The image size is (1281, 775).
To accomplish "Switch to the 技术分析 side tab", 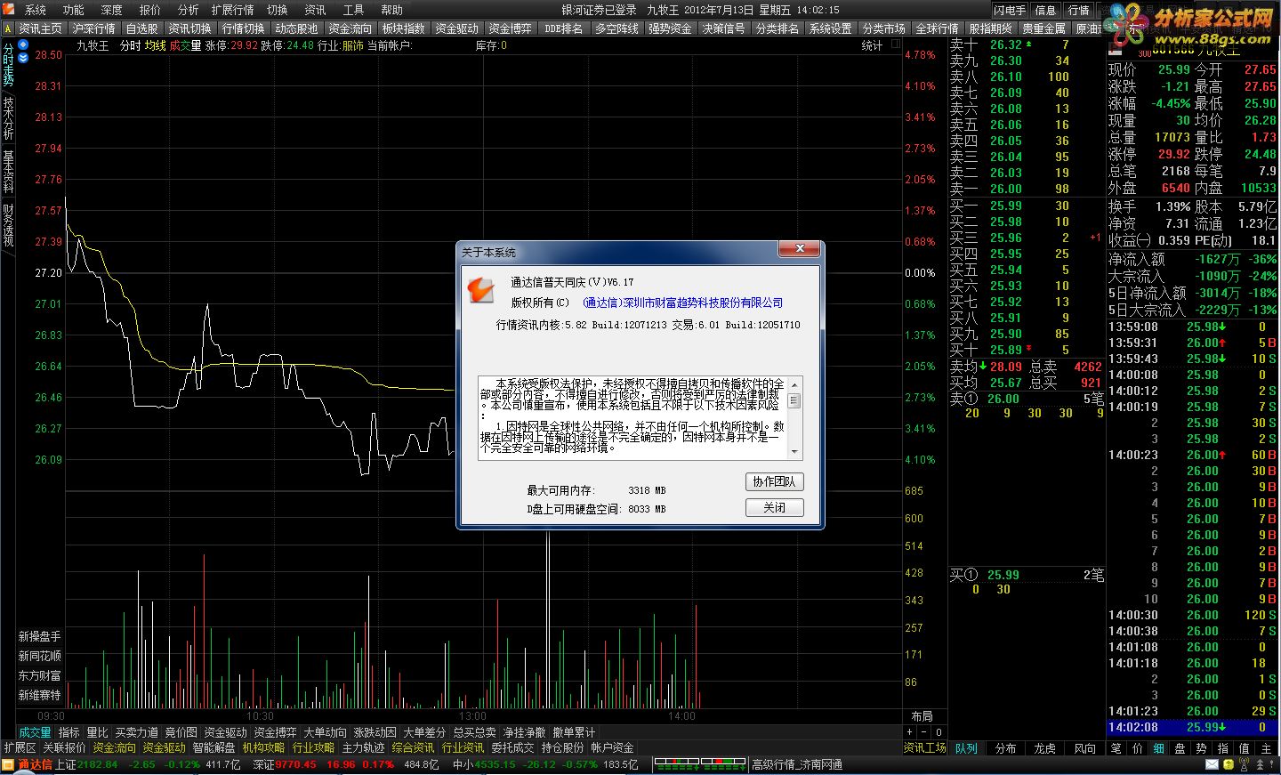I will coord(8,118).
